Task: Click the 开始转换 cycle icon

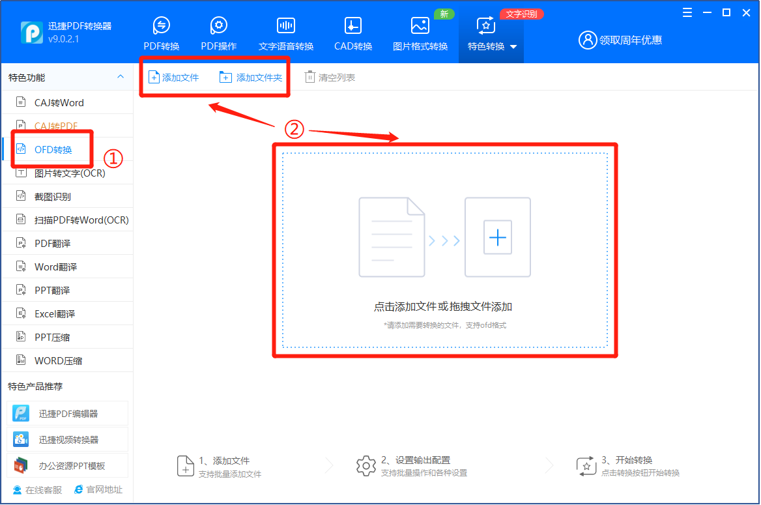Action: tap(586, 466)
